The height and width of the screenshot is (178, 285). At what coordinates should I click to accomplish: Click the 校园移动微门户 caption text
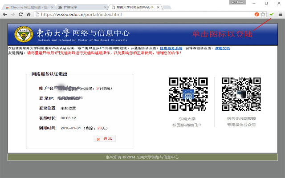pyautogui.click(x=187, y=125)
